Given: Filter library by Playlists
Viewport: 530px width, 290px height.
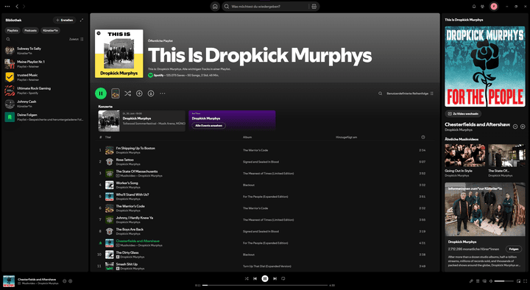Looking at the screenshot, I should (13, 30).
